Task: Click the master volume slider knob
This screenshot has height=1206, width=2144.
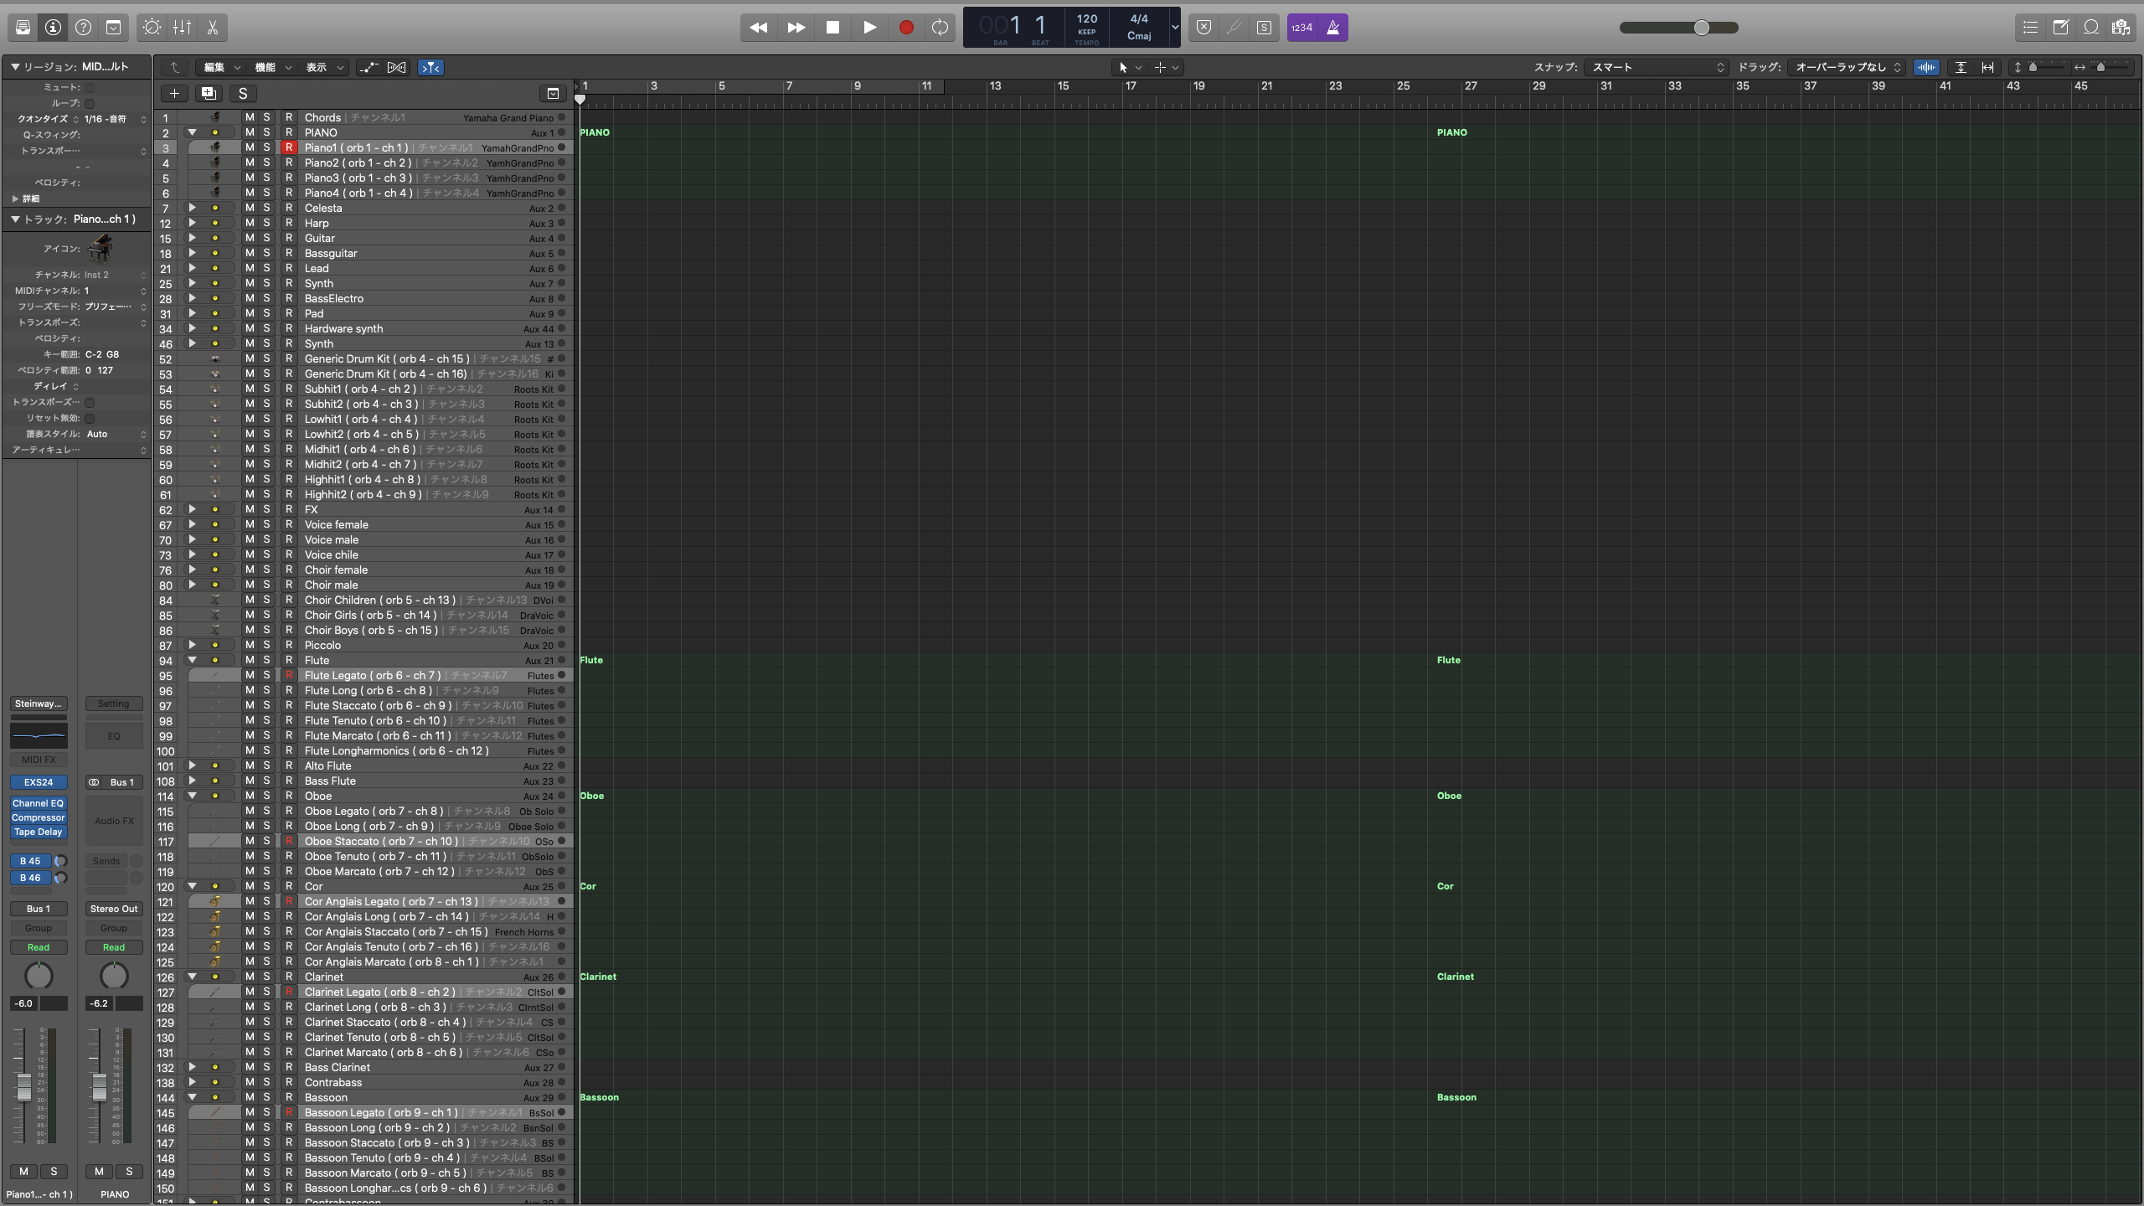Action: 1701,28
